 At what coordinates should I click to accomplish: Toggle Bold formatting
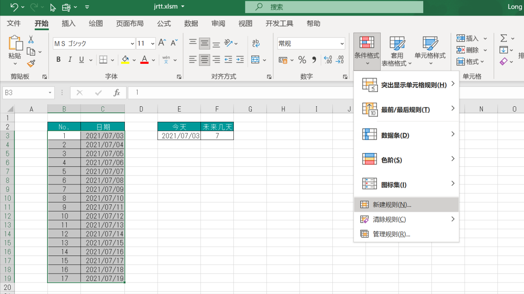59,60
